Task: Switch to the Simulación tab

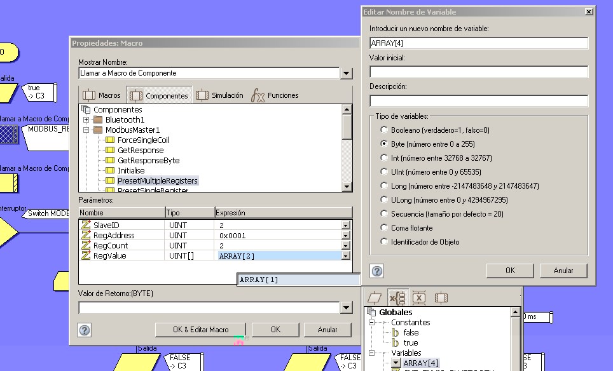Action: click(x=219, y=95)
